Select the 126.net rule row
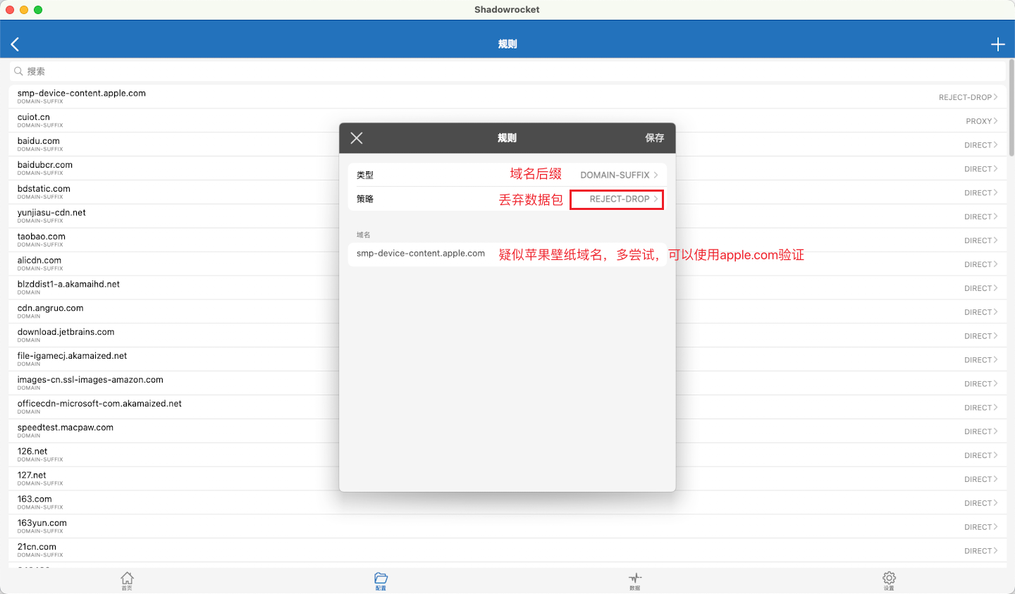This screenshot has width=1015, height=594. [508, 455]
